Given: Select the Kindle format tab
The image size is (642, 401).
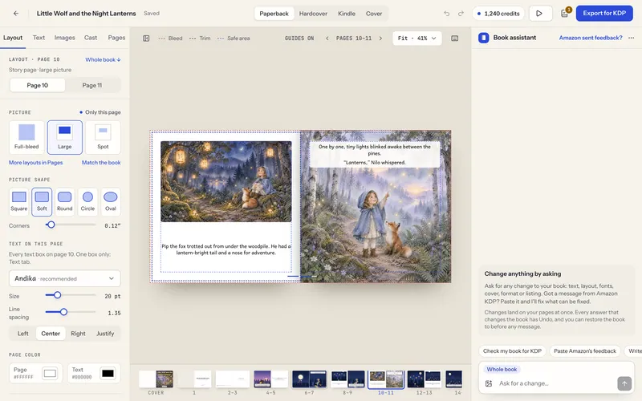Looking at the screenshot, I should pyautogui.click(x=347, y=14).
